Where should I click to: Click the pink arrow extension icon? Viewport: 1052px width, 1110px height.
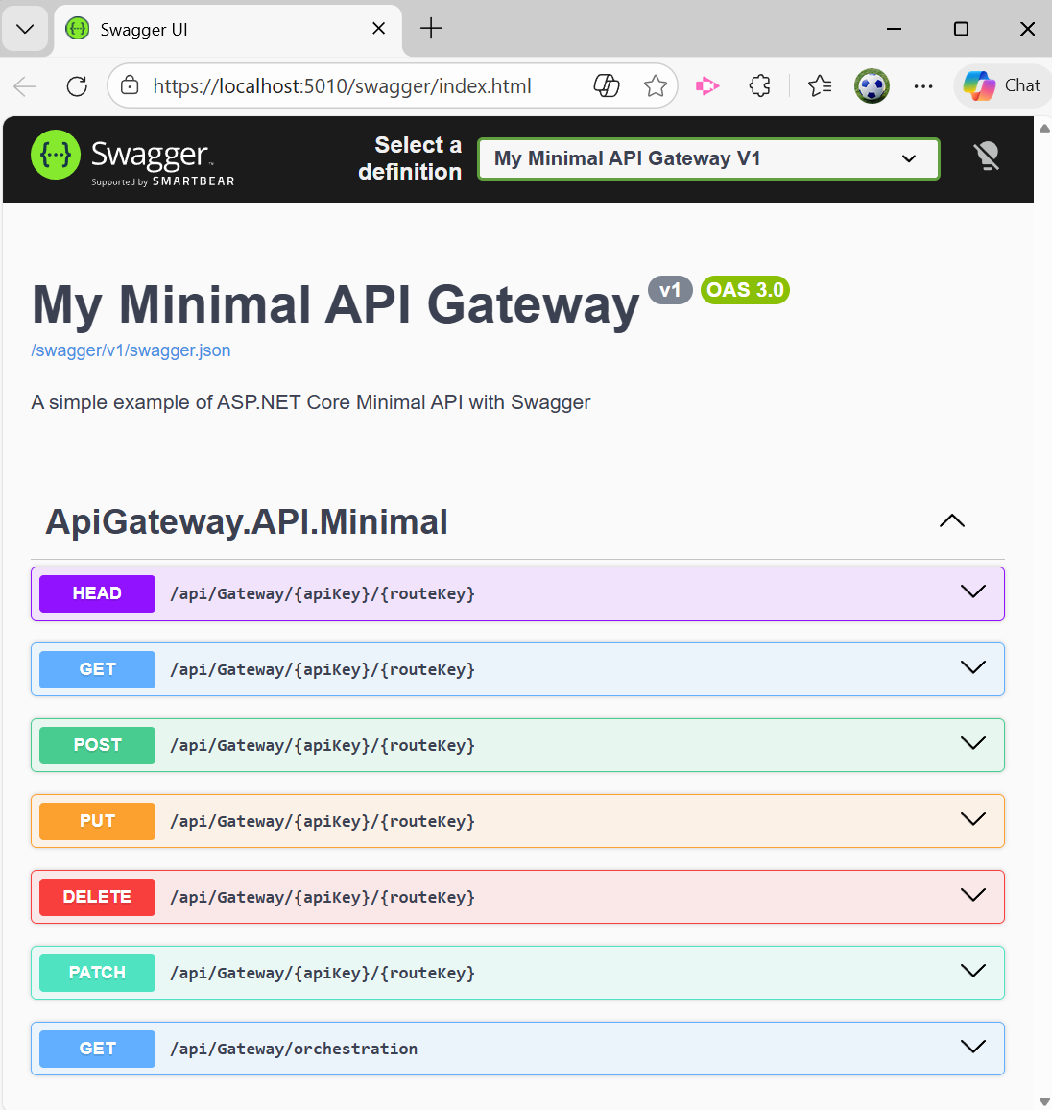707,86
